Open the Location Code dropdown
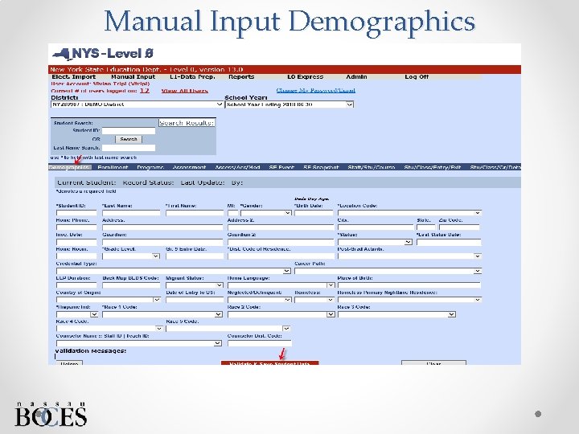Viewport: 579px width, 434px height. pos(409,213)
